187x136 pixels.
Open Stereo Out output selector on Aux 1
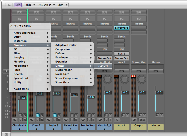click(x=122, y=58)
